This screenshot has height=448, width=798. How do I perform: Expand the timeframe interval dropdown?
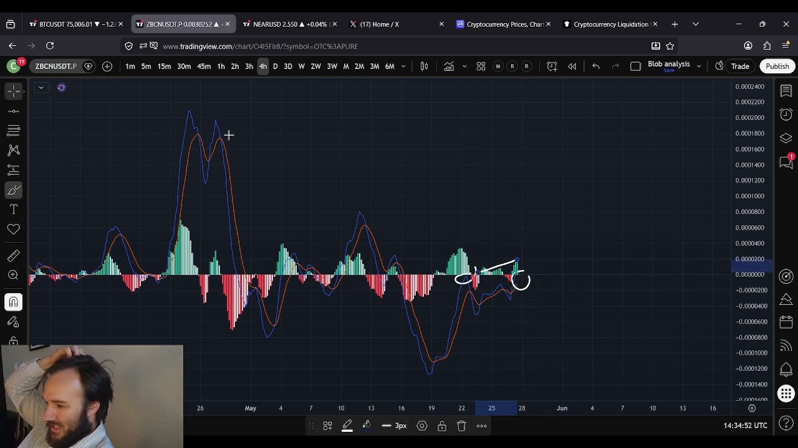(x=403, y=67)
